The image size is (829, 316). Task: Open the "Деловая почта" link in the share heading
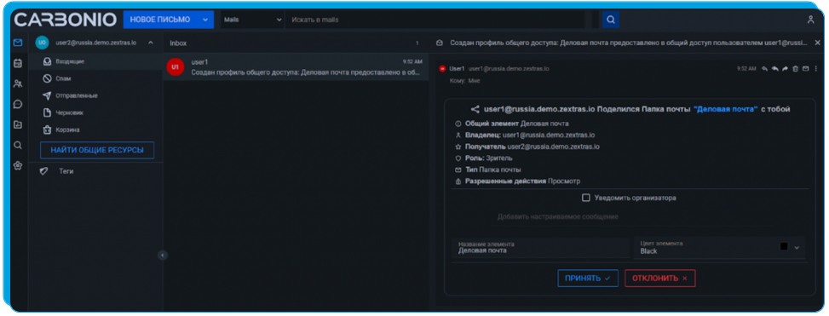pyautogui.click(x=725, y=109)
